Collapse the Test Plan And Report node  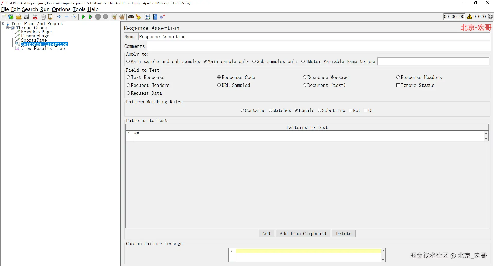(x=3, y=24)
